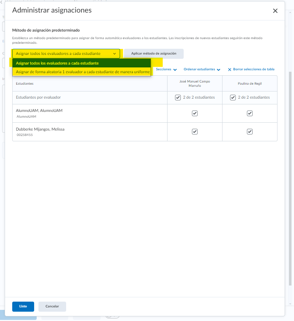This screenshot has height=321, width=294.
Task: Uncheck Melissa Dubberke for Paulina de Regil
Action: coord(250,132)
